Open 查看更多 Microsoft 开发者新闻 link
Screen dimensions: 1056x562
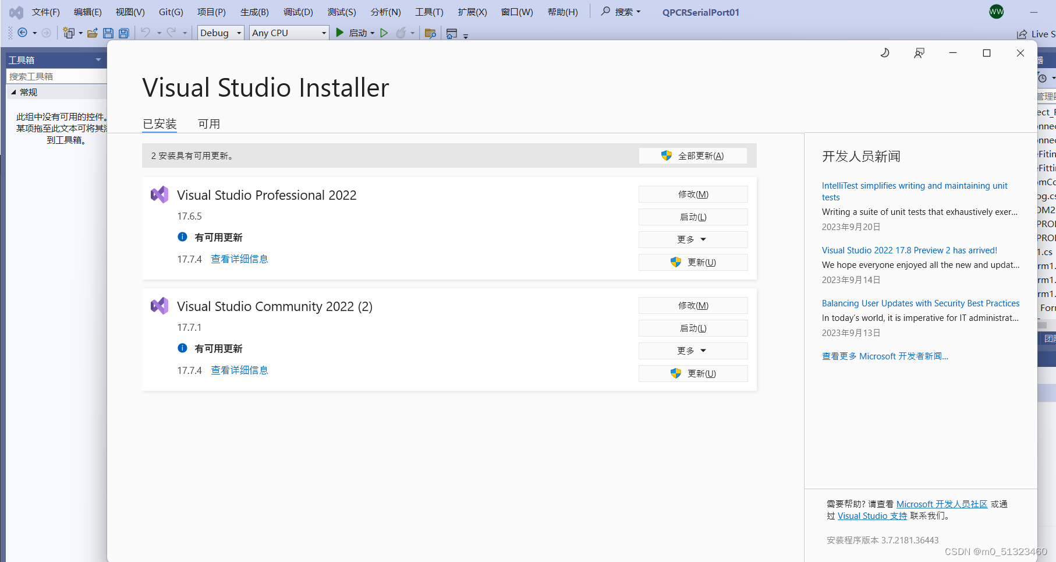click(885, 356)
